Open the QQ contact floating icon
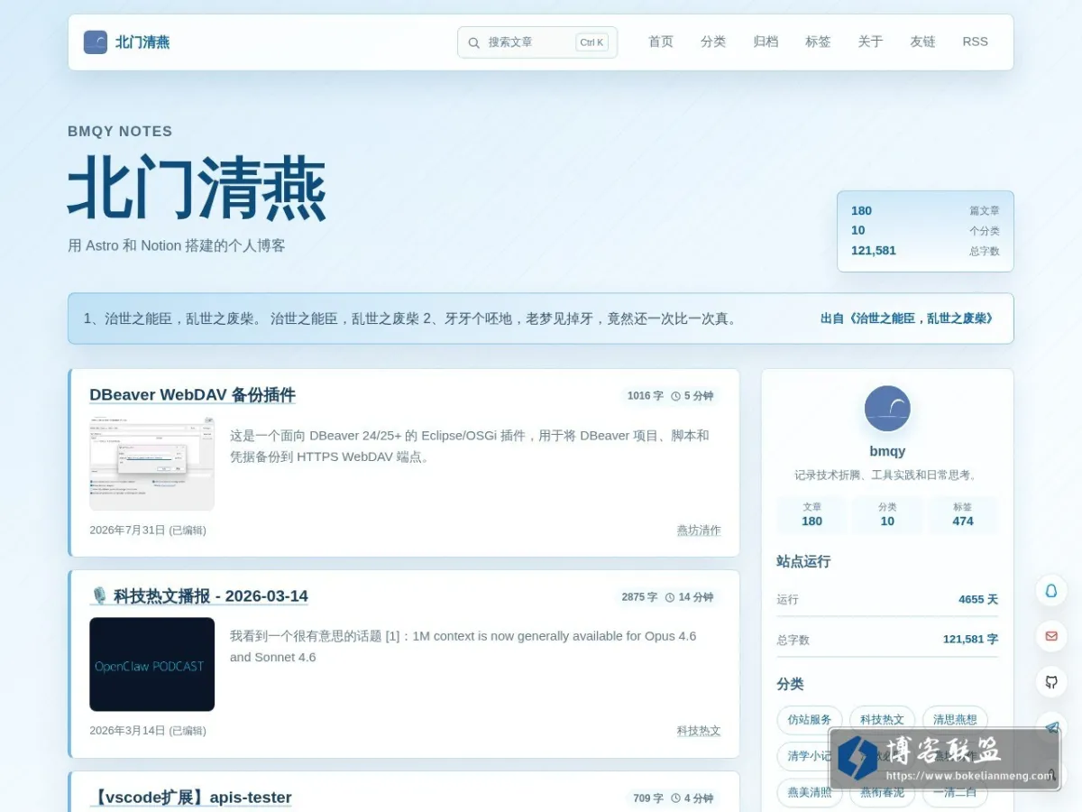1082x812 pixels. pyautogui.click(x=1051, y=591)
